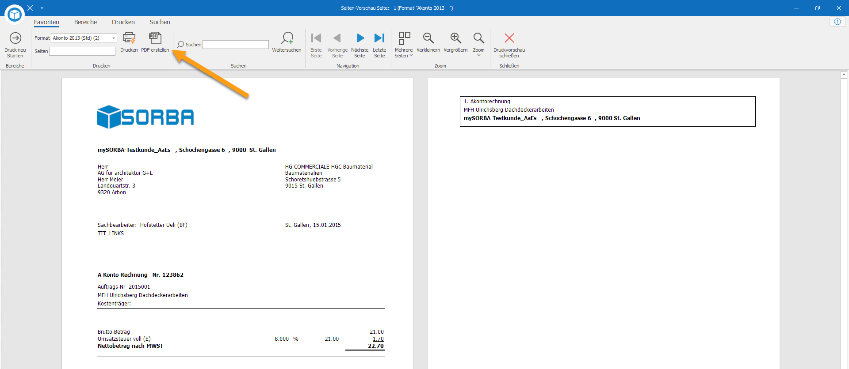
Task: Open the Suchen ribbon tab
Action: point(160,22)
